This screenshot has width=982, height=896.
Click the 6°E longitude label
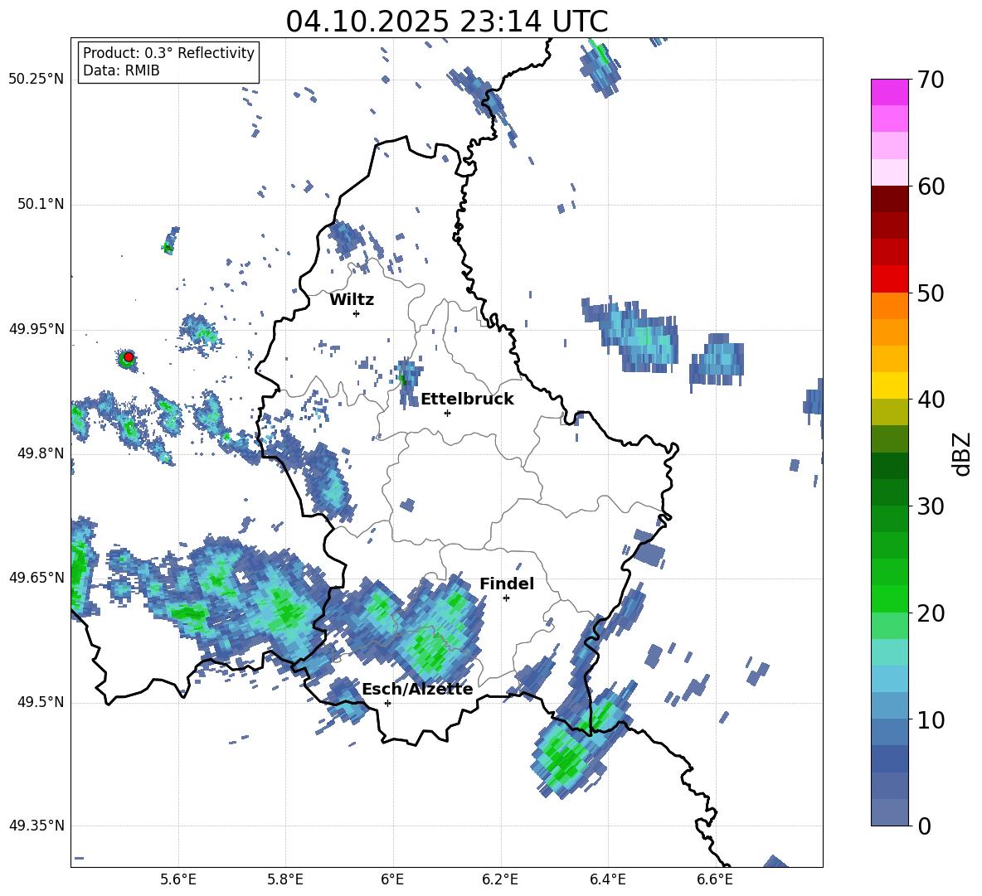[392, 879]
